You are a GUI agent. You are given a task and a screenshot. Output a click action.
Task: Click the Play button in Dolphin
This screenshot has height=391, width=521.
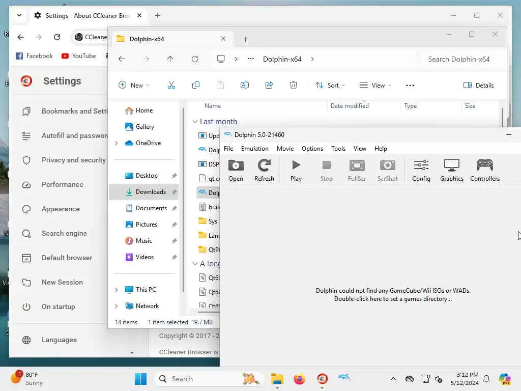(x=296, y=170)
